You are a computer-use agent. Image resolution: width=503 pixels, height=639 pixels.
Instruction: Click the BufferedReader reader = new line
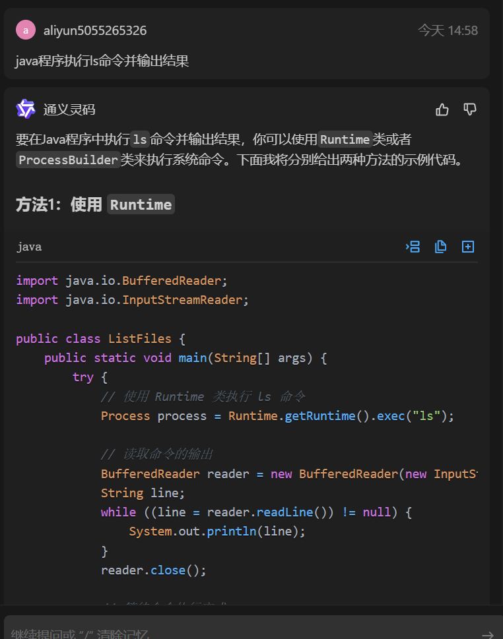pos(289,474)
